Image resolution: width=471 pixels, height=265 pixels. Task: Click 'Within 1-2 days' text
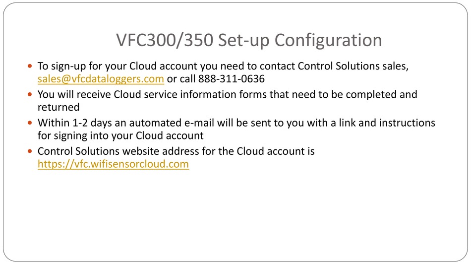tap(75, 123)
